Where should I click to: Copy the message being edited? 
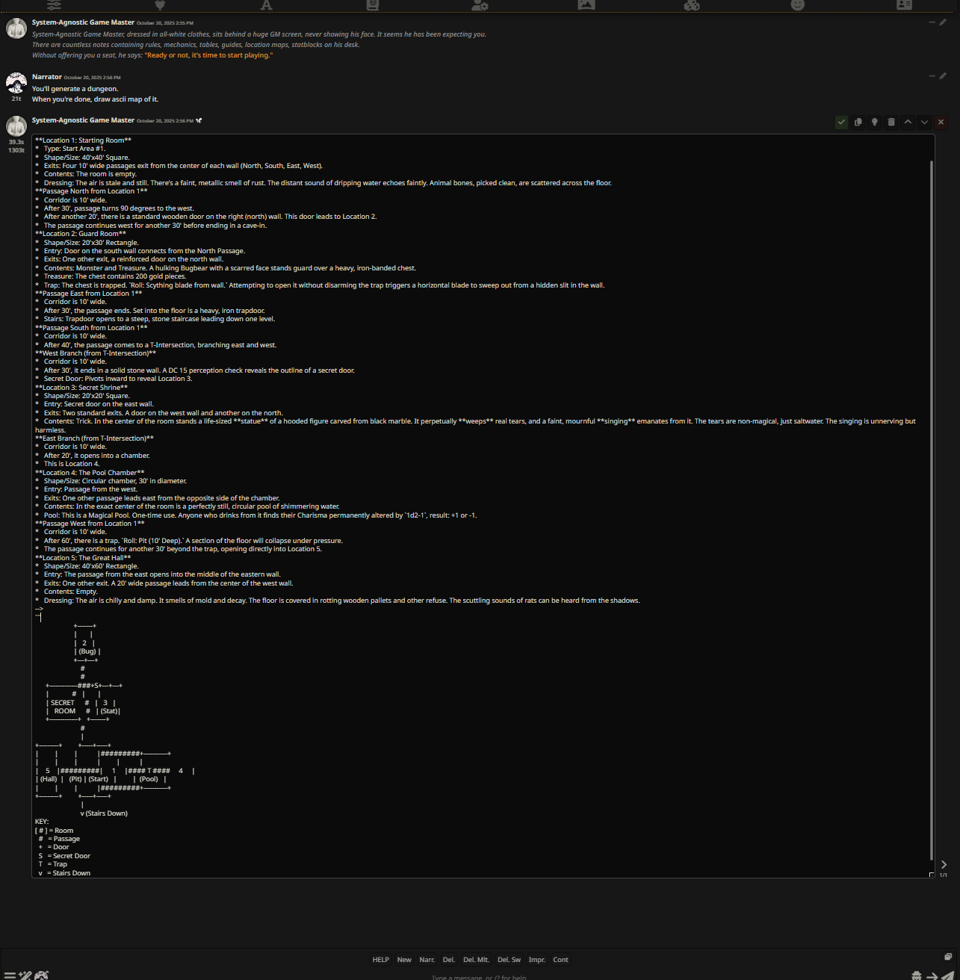pyautogui.click(x=858, y=122)
